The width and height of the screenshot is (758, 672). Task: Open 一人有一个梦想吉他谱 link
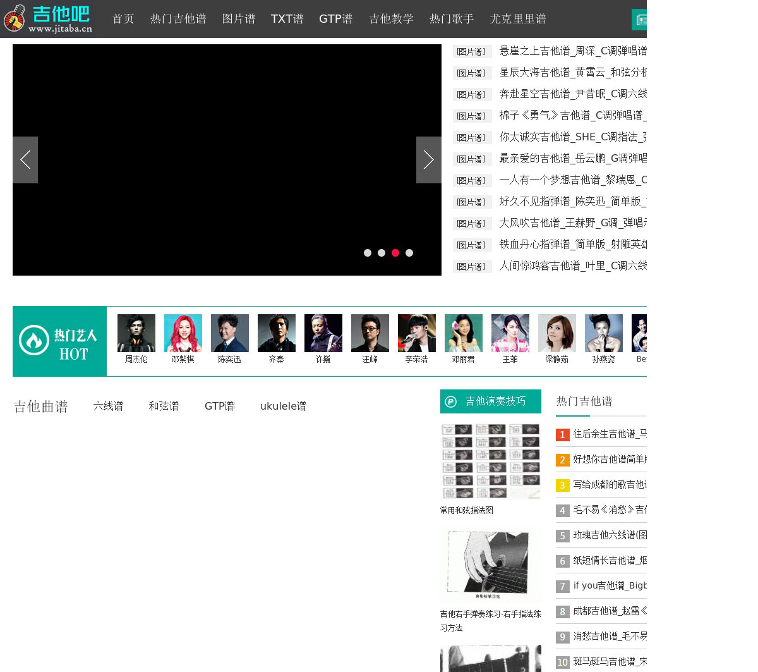[x=573, y=180]
